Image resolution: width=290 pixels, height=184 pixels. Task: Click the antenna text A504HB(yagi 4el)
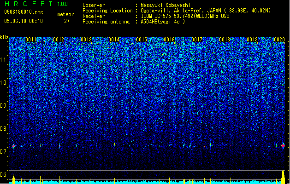163,22
